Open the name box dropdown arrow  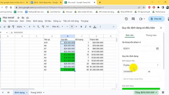tap(7, 32)
